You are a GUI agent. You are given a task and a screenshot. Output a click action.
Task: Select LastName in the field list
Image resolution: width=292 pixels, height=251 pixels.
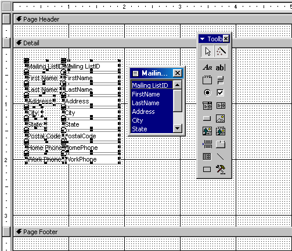[152, 103]
